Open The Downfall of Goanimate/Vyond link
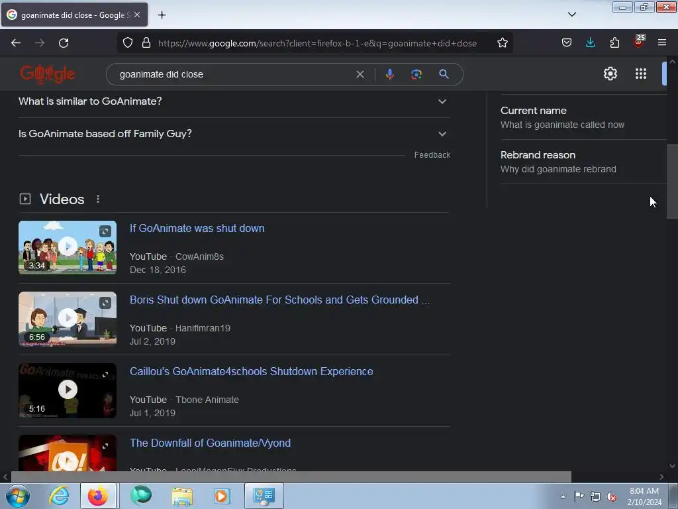 (x=210, y=443)
